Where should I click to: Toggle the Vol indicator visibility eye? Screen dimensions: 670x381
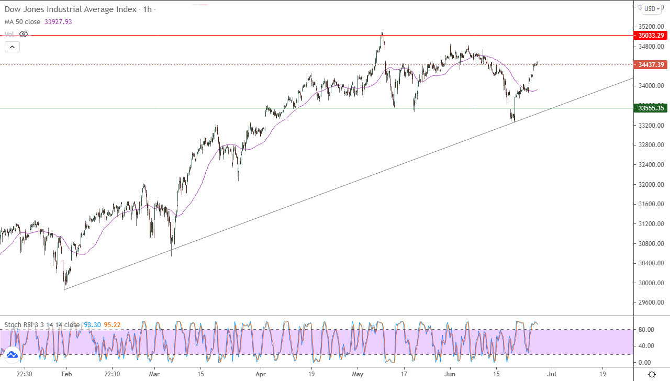(x=24, y=34)
